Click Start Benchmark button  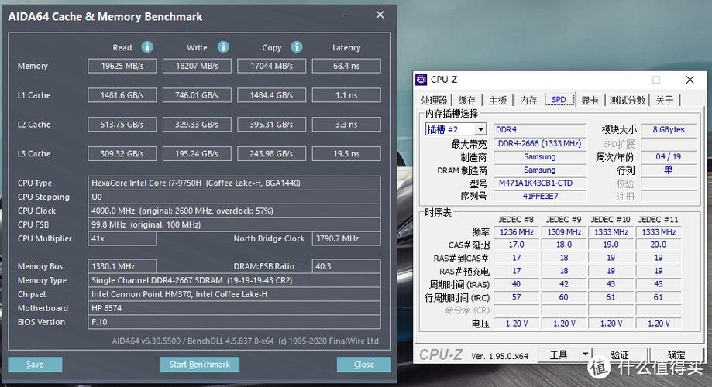click(199, 365)
